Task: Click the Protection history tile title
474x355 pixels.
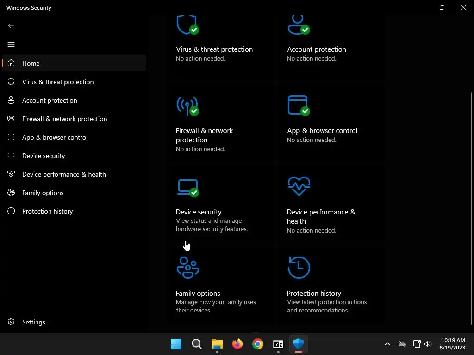Action: 314,293
